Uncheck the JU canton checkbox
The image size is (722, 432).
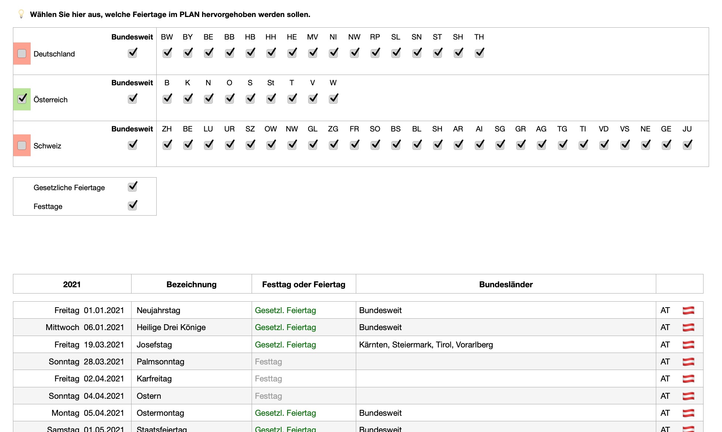click(x=687, y=145)
